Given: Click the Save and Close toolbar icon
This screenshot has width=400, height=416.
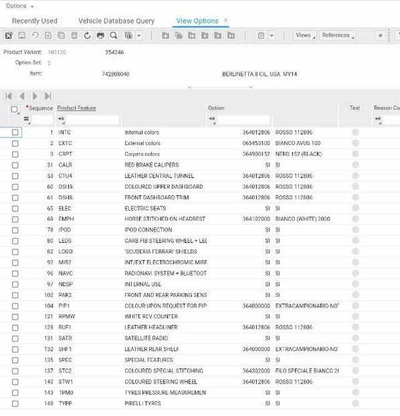Looking at the screenshot, I should [9, 36].
